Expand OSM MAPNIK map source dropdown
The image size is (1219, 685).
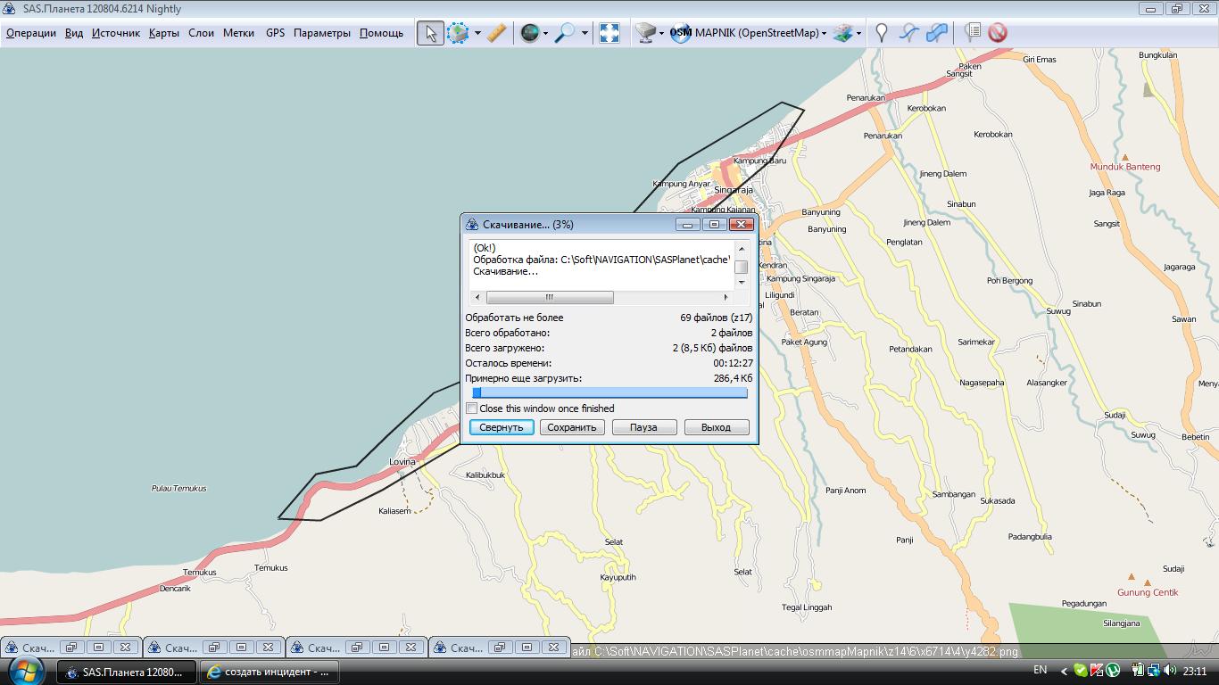[x=824, y=34]
